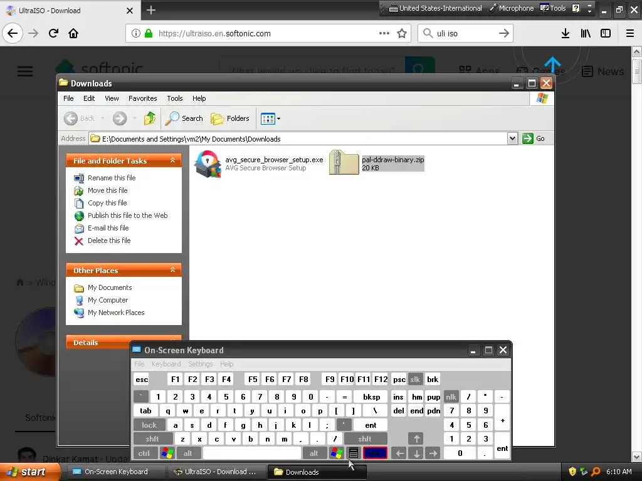Click the esc key on On-Screen Keyboard
Image resolution: width=642 pixels, height=481 pixels.
[x=142, y=380]
